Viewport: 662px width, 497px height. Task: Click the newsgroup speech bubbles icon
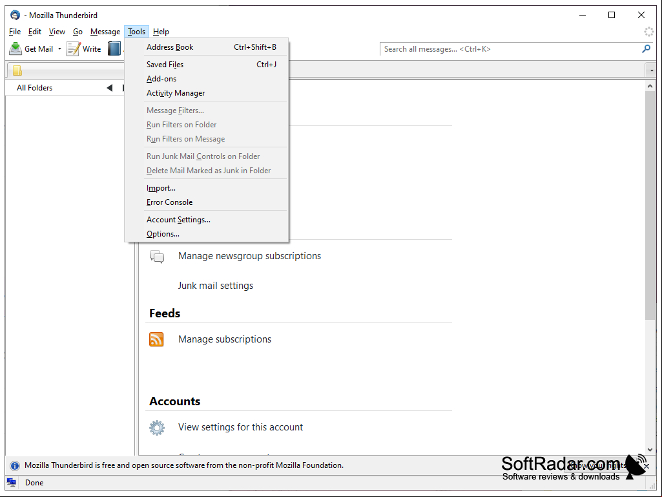tap(157, 257)
